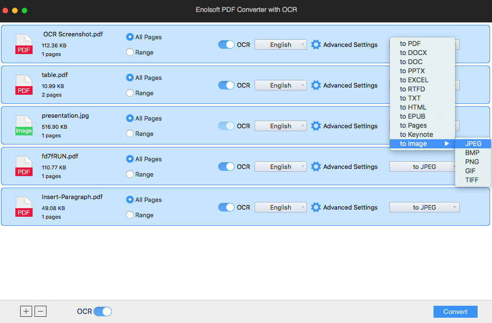Screen dimensions: 492x323
Task: Open the to JPEG format dropdown for fd7fRUN.pdf
Action: [422, 167]
